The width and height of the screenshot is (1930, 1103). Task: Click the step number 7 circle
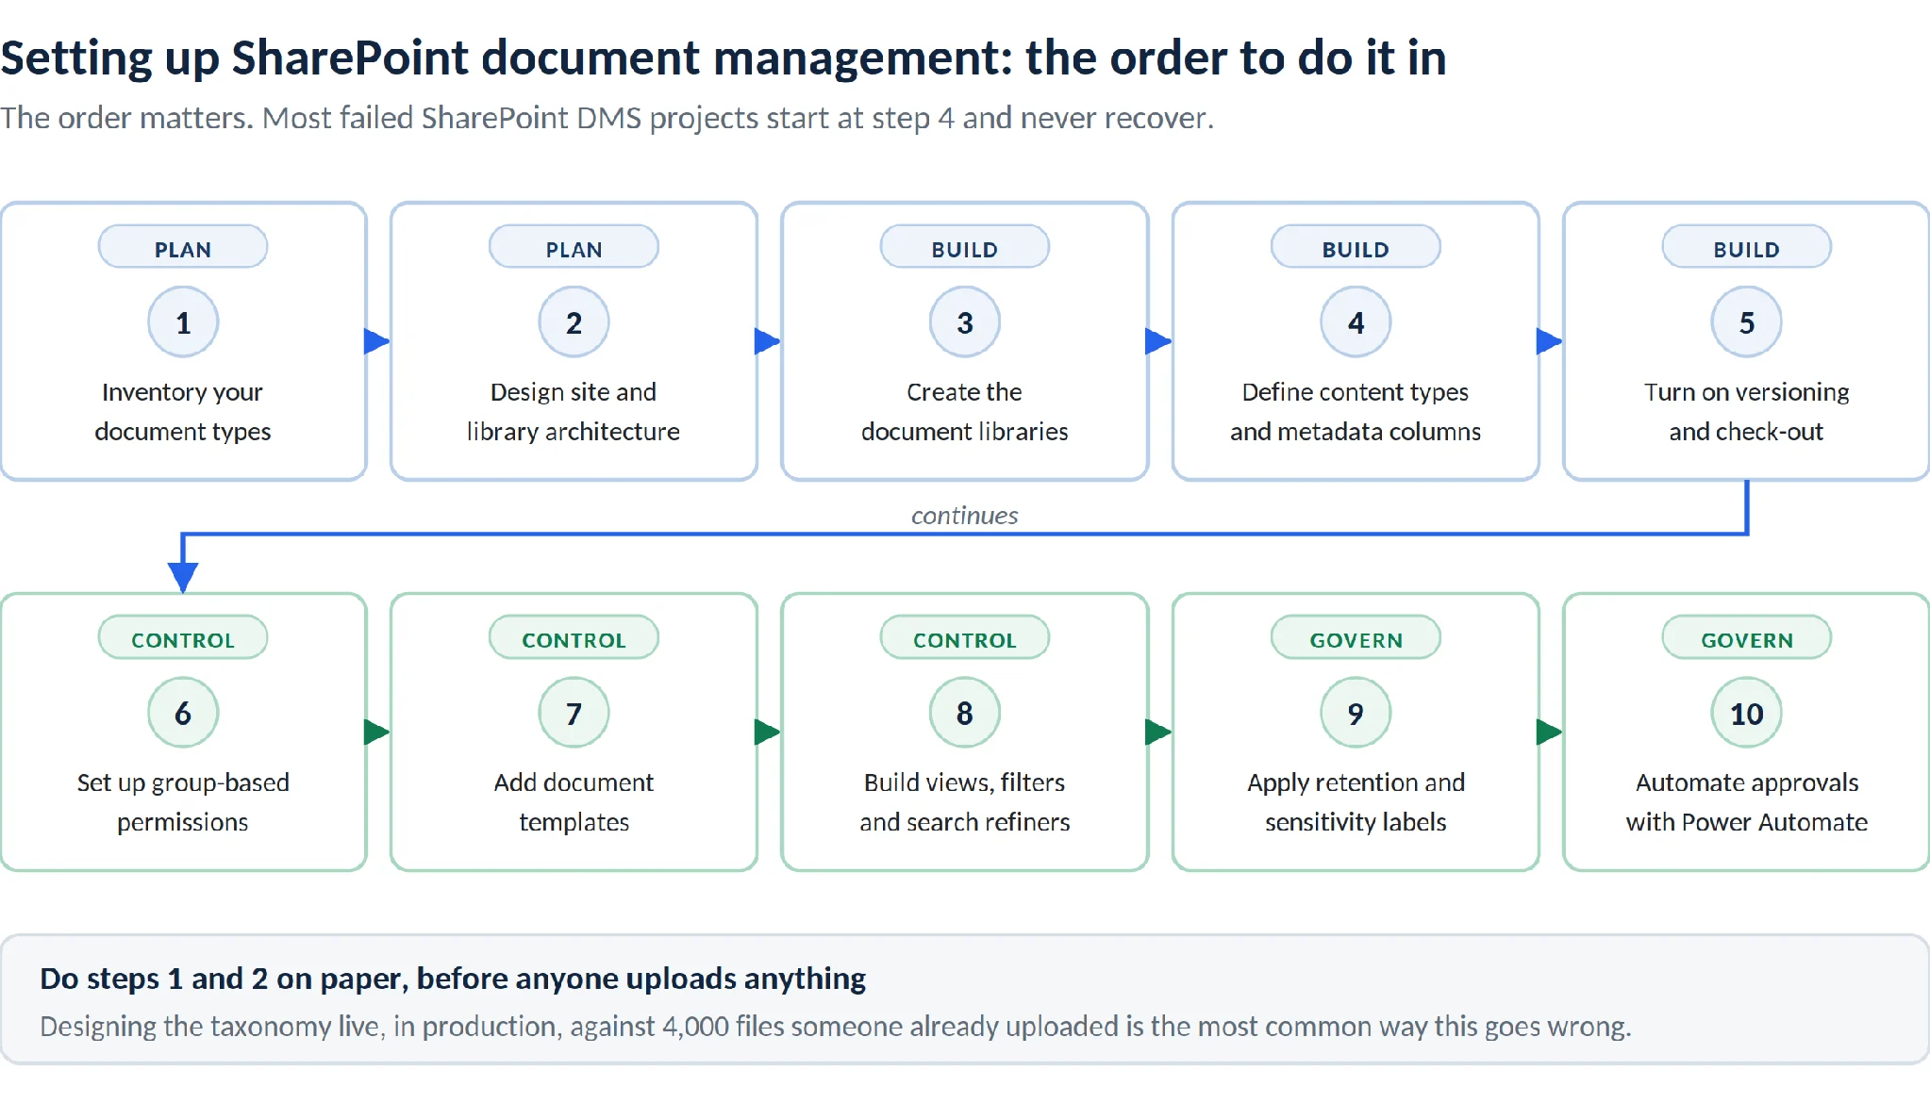[574, 713]
